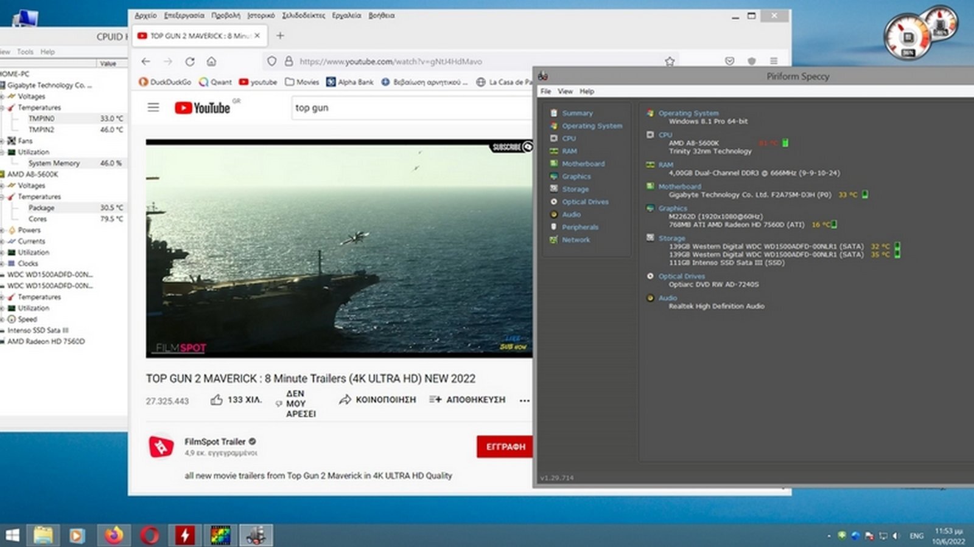
Task: Click AMD A8-5600K text in Speccy summary
Action: [x=693, y=143]
